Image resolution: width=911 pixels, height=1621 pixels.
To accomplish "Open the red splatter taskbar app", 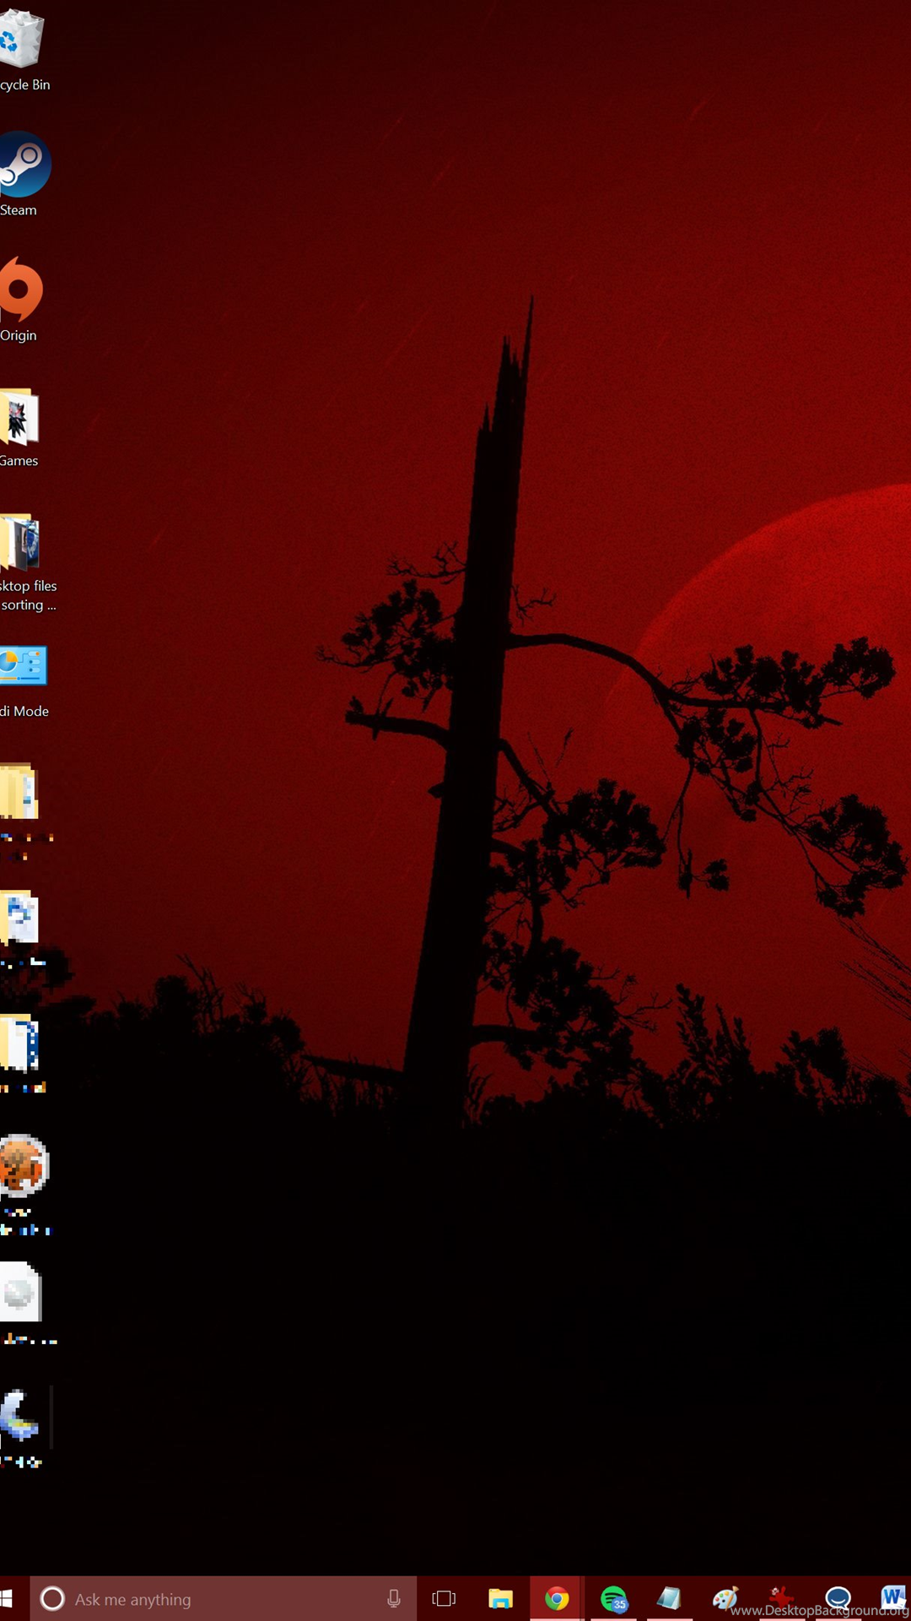I will click(x=781, y=1597).
